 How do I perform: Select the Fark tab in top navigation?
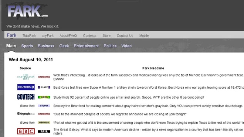(x=11, y=35)
